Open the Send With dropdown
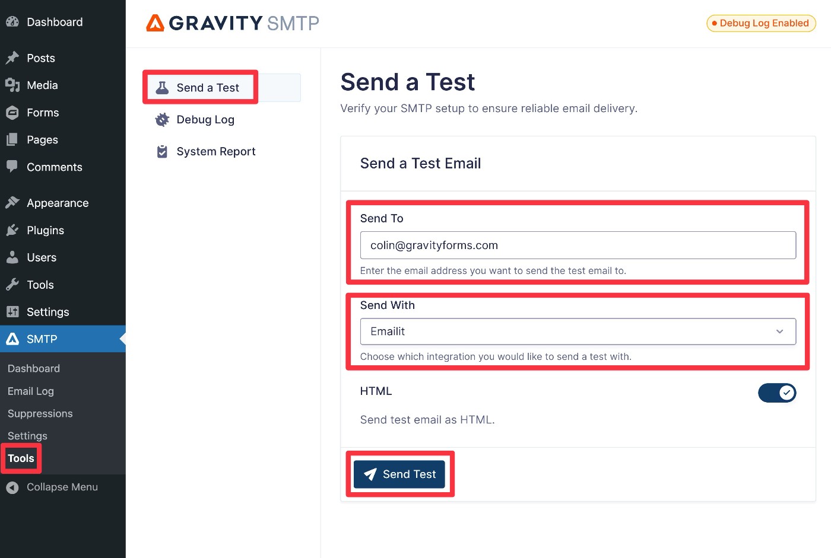The height and width of the screenshot is (558, 831). [578, 331]
